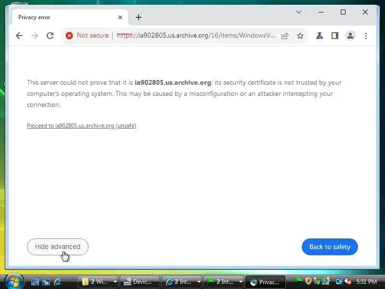Click bold ia902805.us.archive.org text in message
Image resolution: width=385 pixels, height=289 pixels.
tap(173, 82)
